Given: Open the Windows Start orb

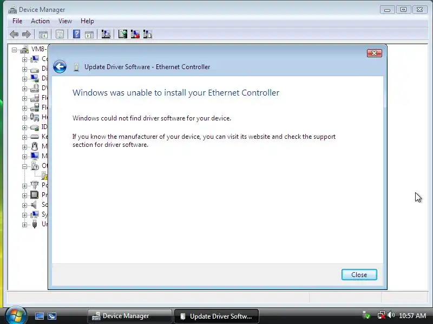Looking at the screenshot, I should tap(16, 315).
